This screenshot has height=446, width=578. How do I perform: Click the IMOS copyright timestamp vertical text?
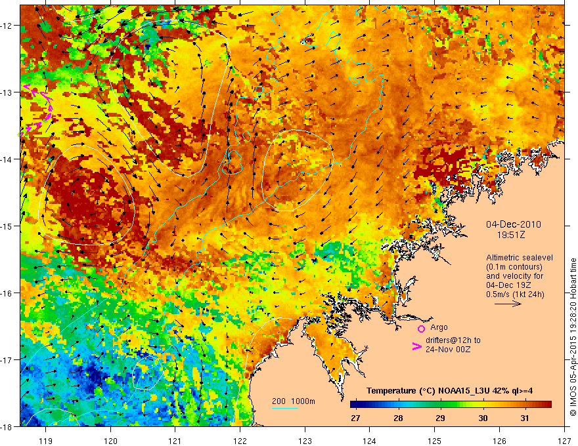click(573, 337)
